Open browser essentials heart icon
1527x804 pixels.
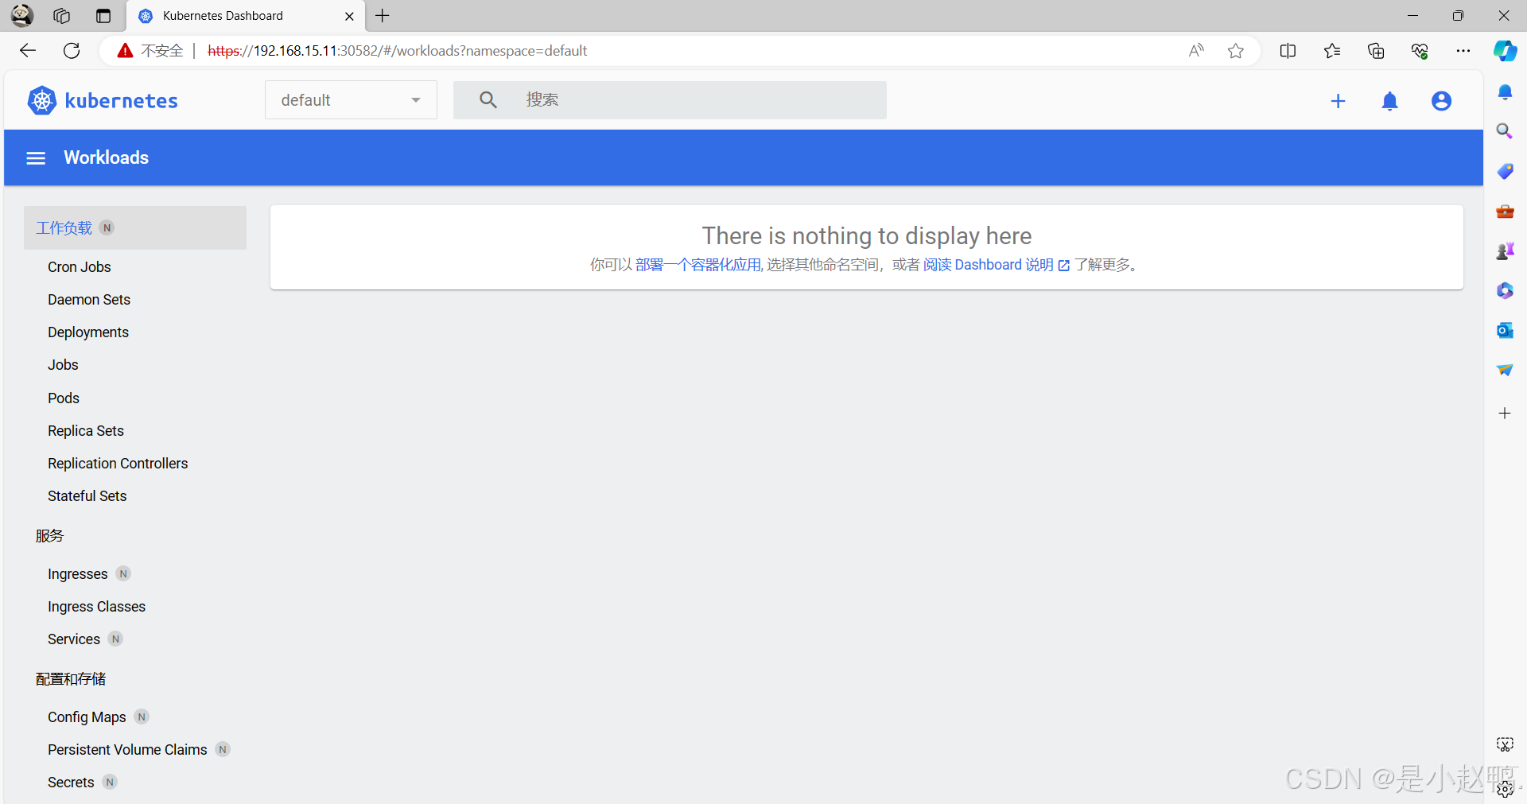(1420, 51)
